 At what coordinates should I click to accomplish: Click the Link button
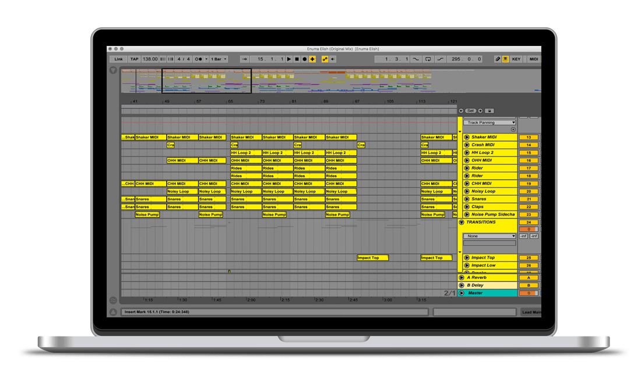[118, 59]
